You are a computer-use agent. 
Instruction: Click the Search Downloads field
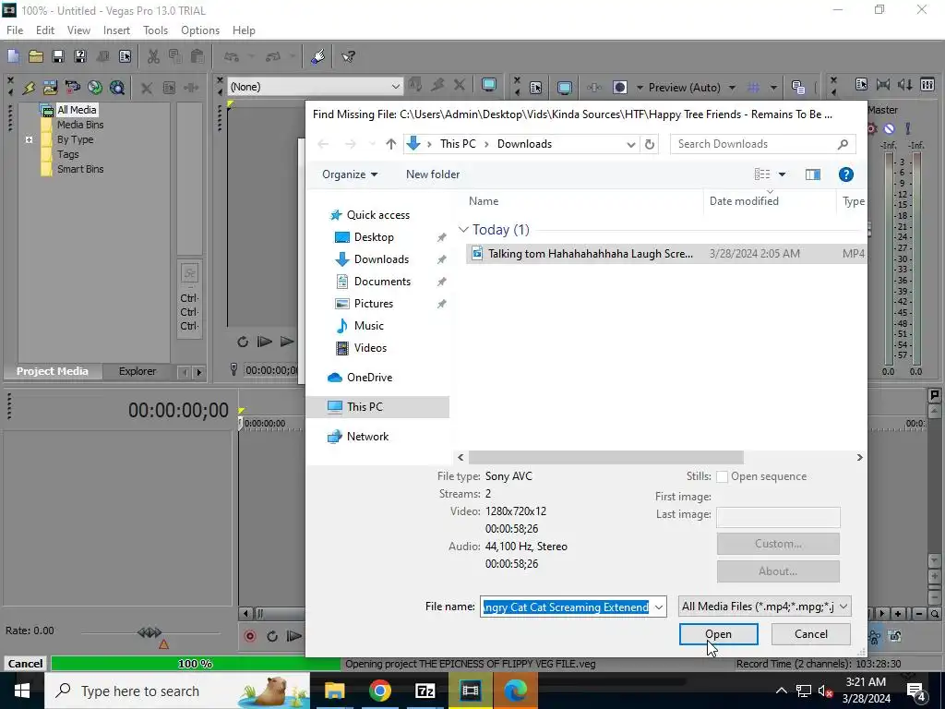point(762,144)
